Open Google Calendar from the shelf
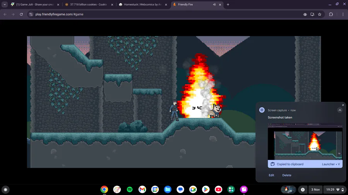 [155, 190]
